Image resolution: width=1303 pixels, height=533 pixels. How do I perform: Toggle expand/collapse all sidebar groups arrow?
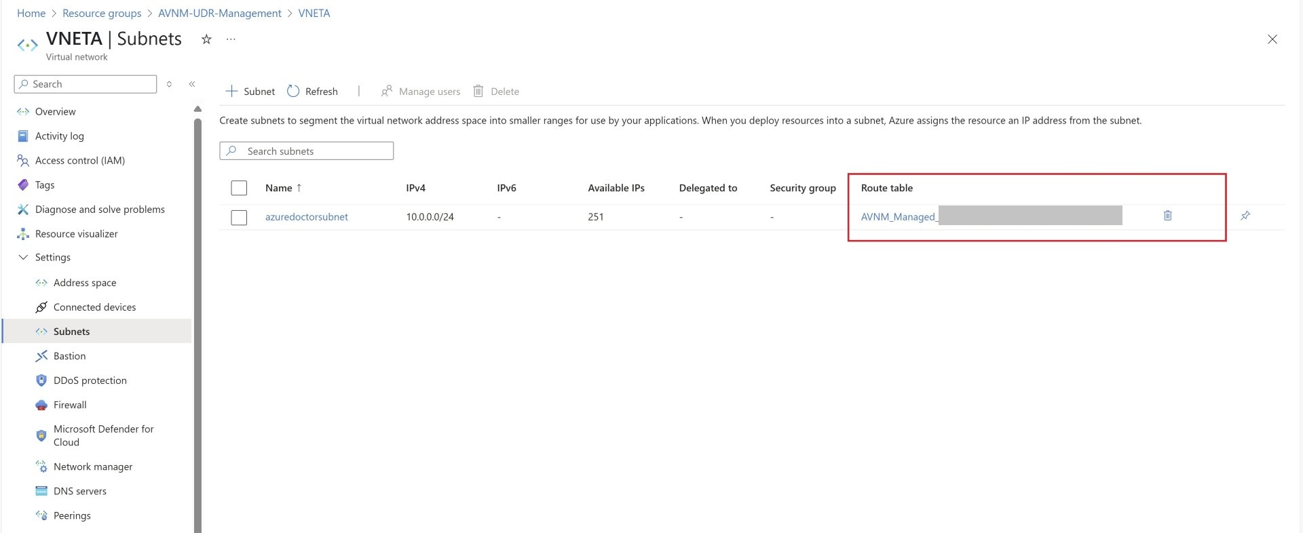(169, 84)
